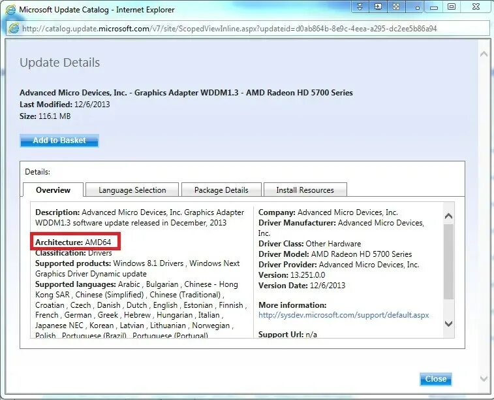Click the Classification Drivers text
The height and width of the screenshot is (400, 494).
(73, 253)
